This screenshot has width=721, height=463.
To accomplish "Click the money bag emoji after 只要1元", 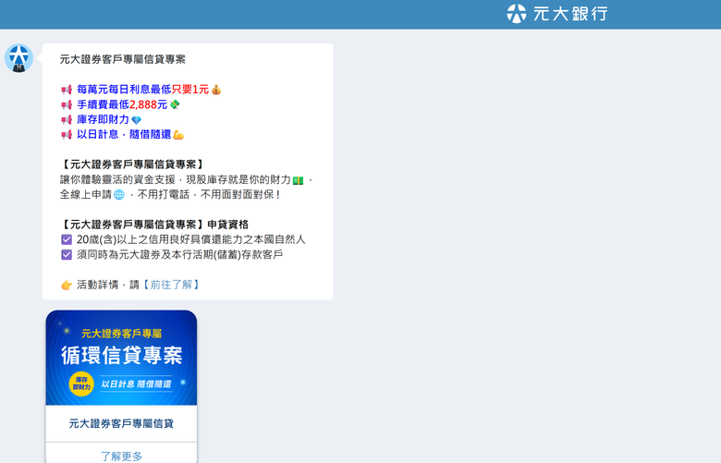I will click(216, 90).
